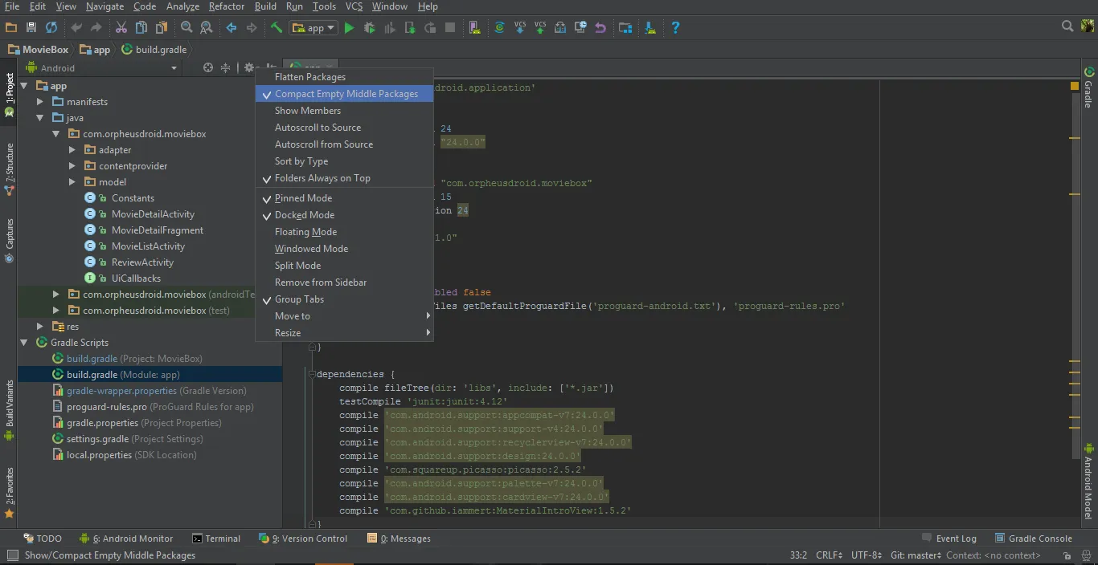Expand the adapter package folder
This screenshot has width=1098, height=565.
point(72,150)
